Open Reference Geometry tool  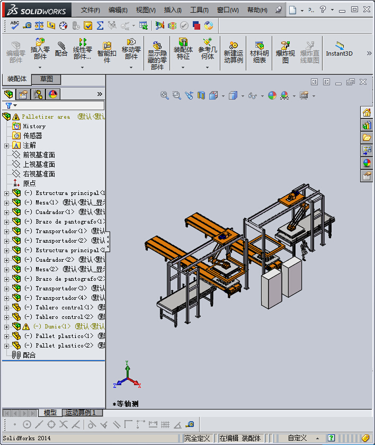pyautogui.click(x=207, y=49)
